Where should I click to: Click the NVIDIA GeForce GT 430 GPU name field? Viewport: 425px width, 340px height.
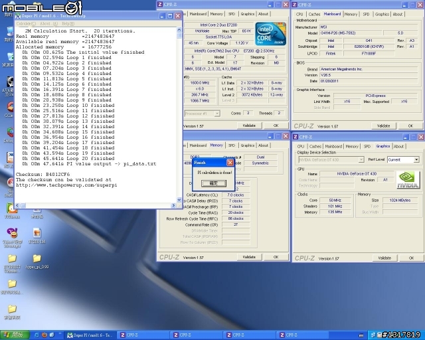(357, 174)
